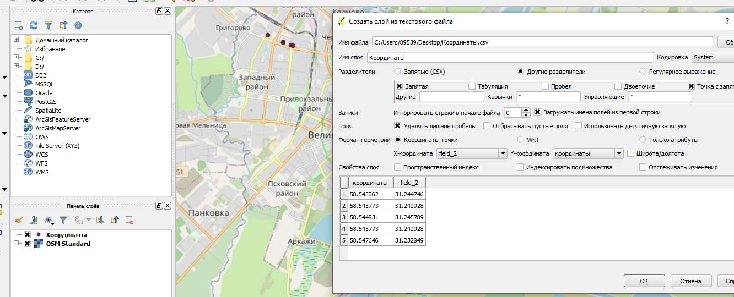The width and height of the screenshot is (734, 297).
Task: Select the PostGIS entry in the catalog
Action: 46,102
